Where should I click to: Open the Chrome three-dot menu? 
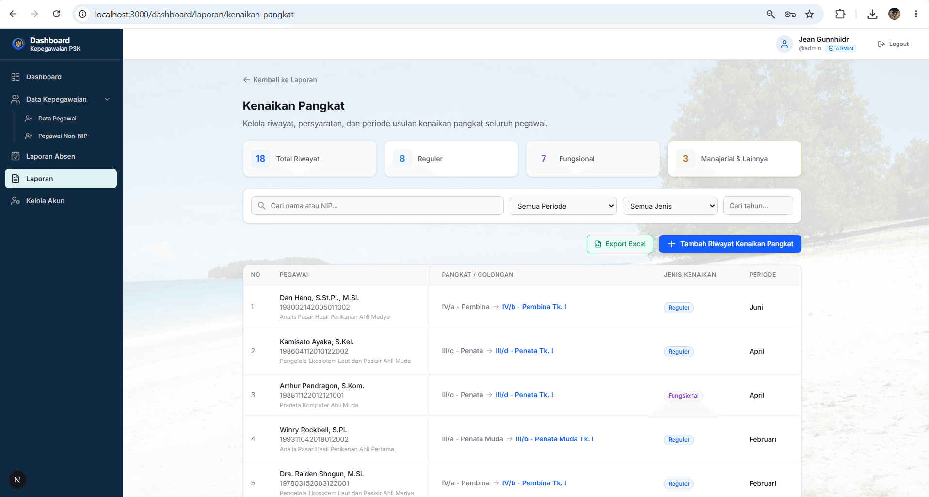coord(916,14)
